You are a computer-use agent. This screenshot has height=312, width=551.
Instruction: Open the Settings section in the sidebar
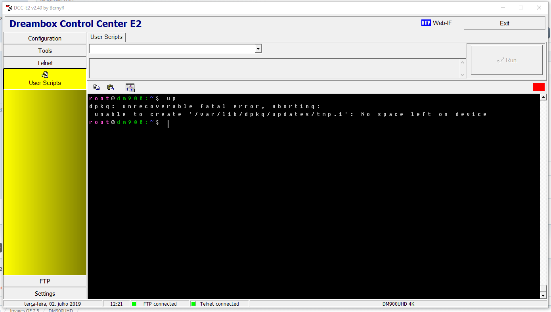tap(45, 294)
